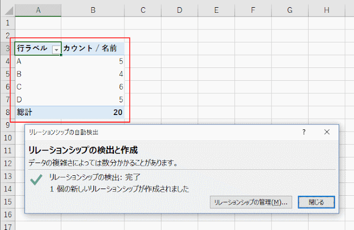Select column C header
This screenshot has height=230, width=354.
coord(143,9)
